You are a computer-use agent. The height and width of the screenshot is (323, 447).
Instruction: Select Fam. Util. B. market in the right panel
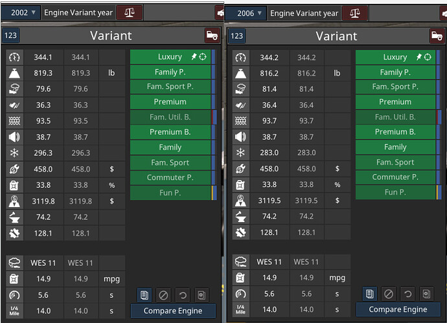click(x=395, y=117)
